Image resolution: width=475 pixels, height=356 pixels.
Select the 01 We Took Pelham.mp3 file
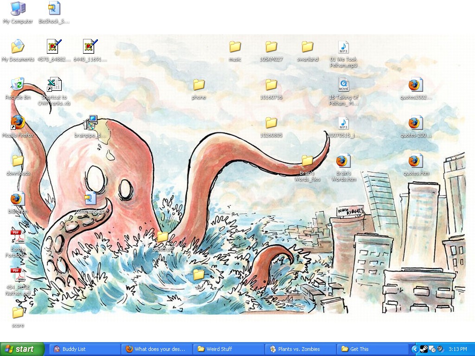click(343, 47)
